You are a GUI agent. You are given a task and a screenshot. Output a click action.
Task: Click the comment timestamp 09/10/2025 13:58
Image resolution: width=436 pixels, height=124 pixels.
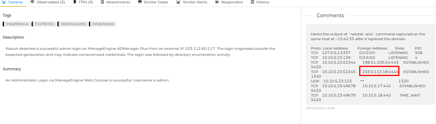click(x=320, y=108)
